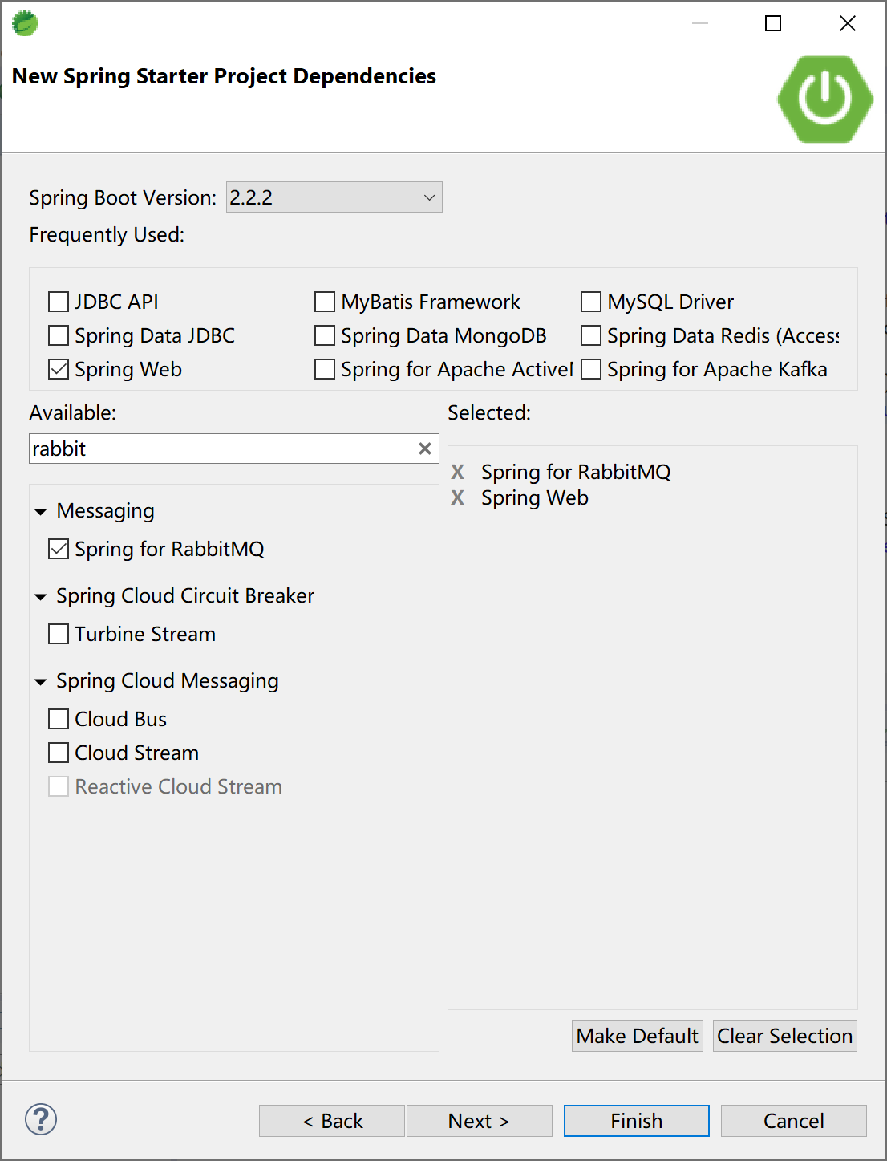Remove Spring for RabbitMQ from Selected list
This screenshot has height=1161, width=887.
point(457,472)
